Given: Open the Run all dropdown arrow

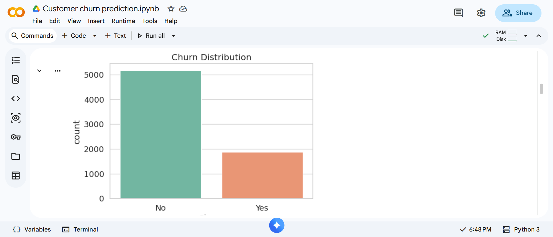Looking at the screenshot, I should [x=173, y=36].
